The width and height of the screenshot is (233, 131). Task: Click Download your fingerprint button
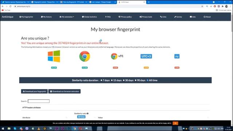pyautogui.click(x=34, y=91)
